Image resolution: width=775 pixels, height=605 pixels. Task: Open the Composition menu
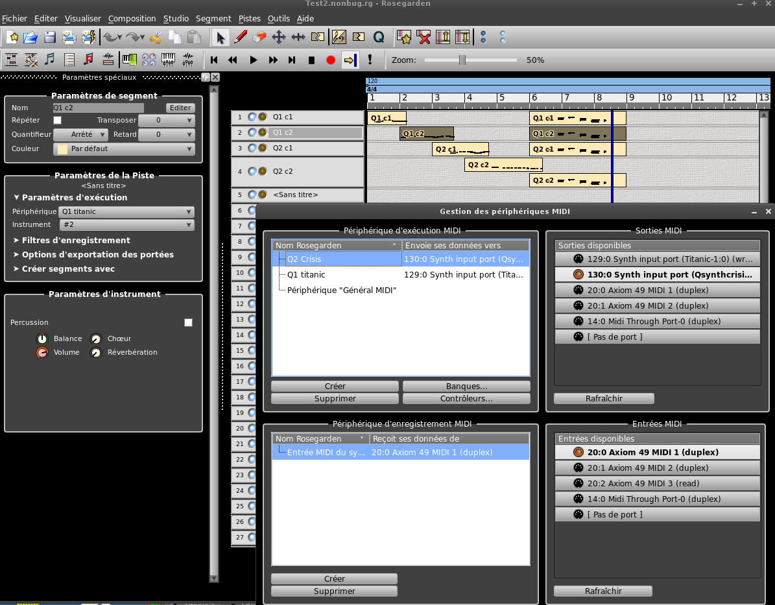click(132, 19)
